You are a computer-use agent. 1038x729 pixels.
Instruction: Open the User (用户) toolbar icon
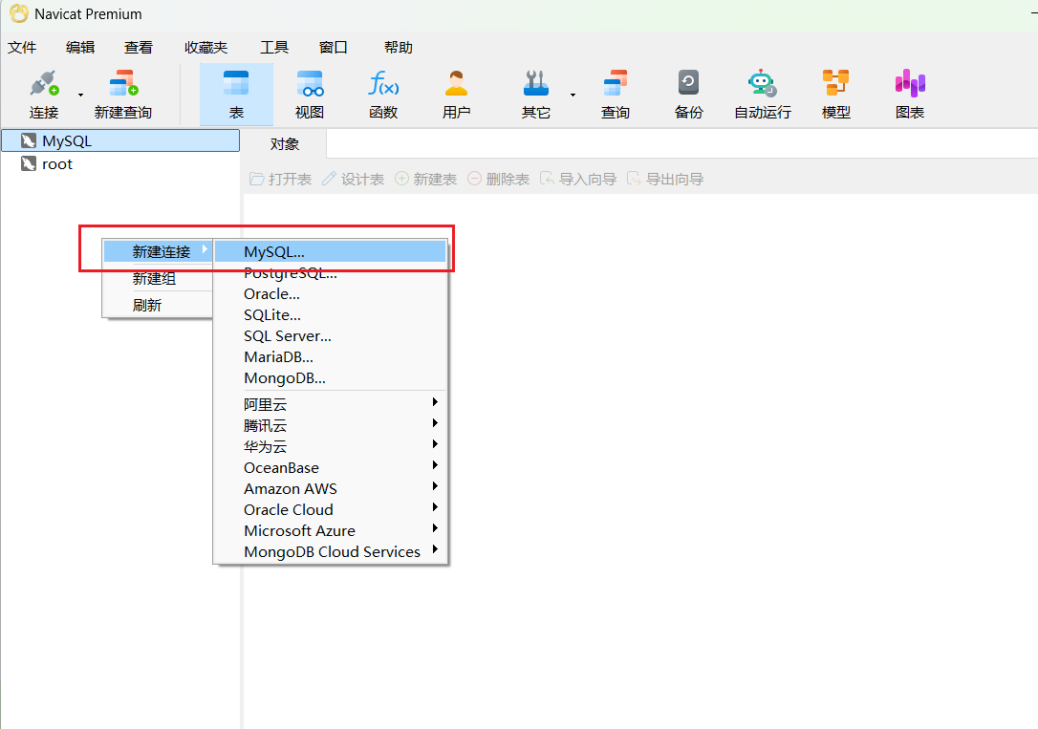pyautogui.click(x=456, y=84)
